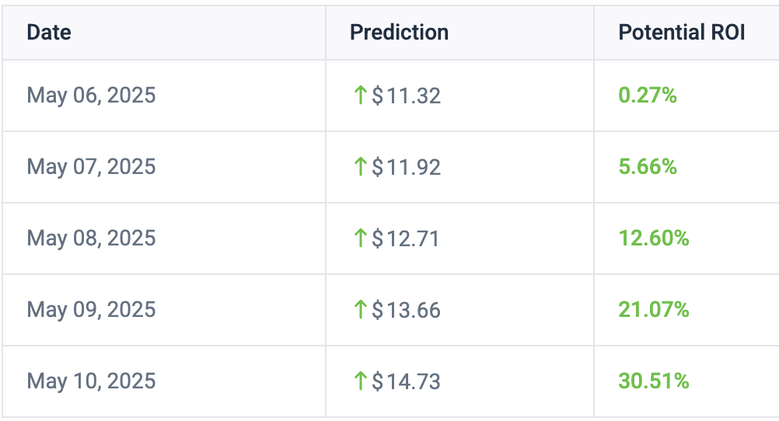
Task: Select the May 10, 2025 date cell
Action: pyautogui.click(x=91, y=381)
